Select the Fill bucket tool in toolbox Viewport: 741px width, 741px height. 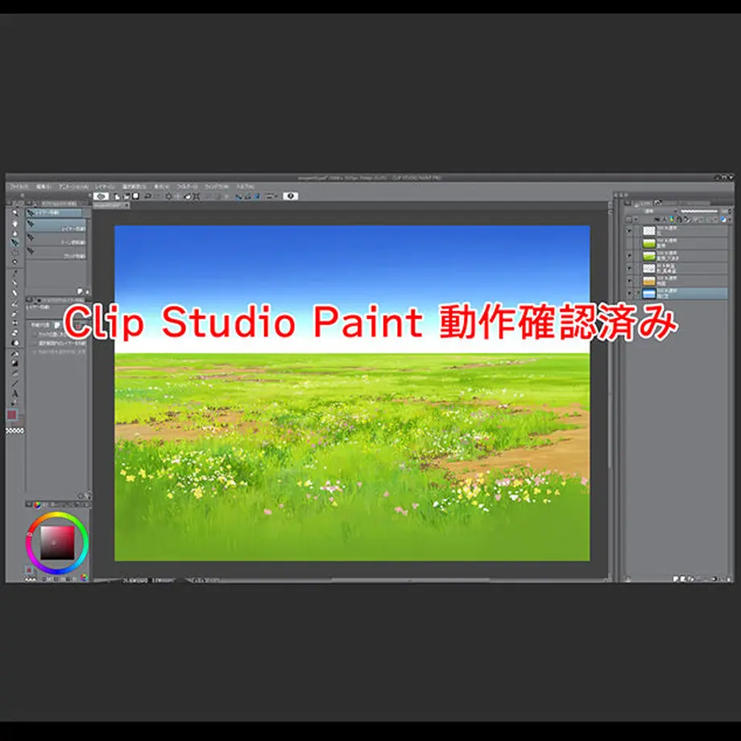click(x=14, y=354)
